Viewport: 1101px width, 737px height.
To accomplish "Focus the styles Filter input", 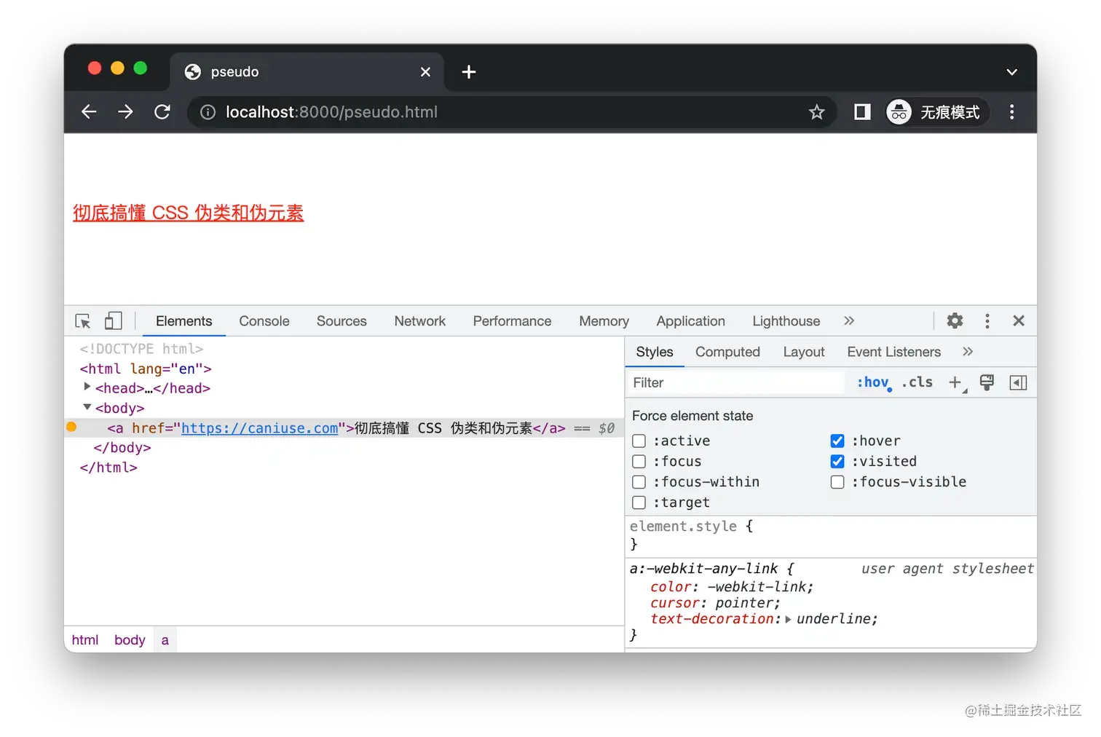I will point(735,382).
